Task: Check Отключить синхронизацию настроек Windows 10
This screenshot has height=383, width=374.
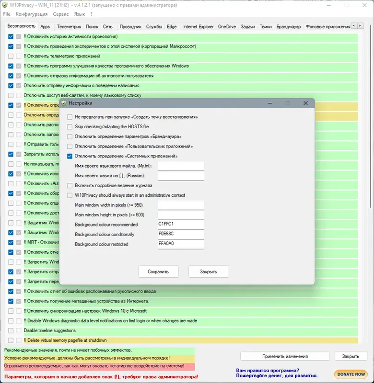Action: pyautogui.click(x=11, y=311)
